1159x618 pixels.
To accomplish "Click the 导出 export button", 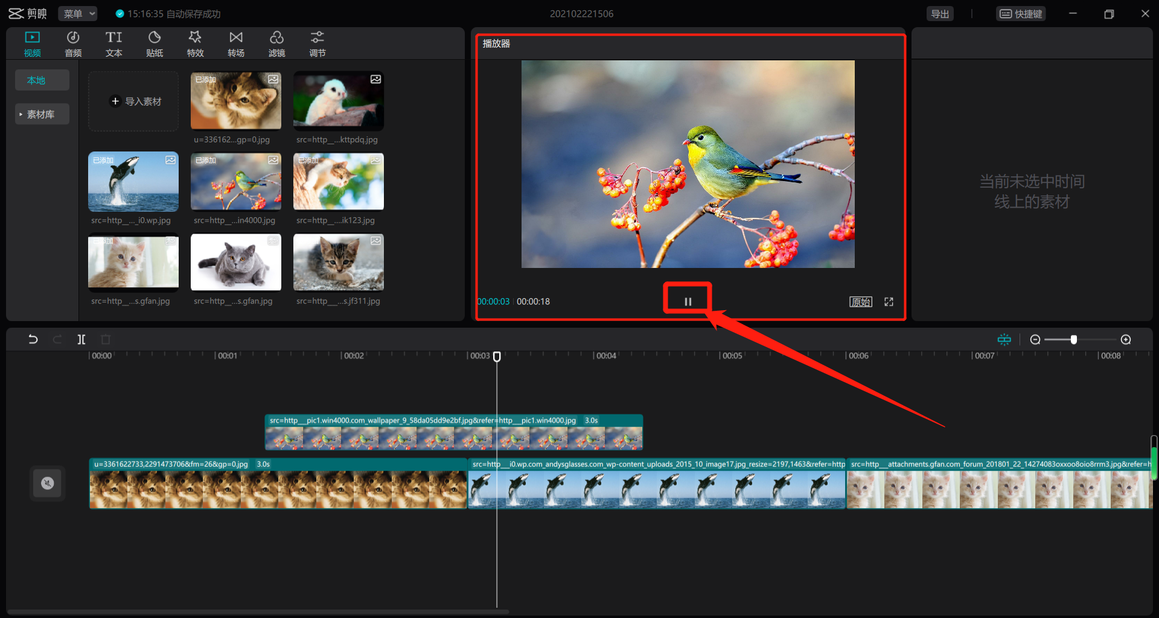I will [x=940, y=13].
